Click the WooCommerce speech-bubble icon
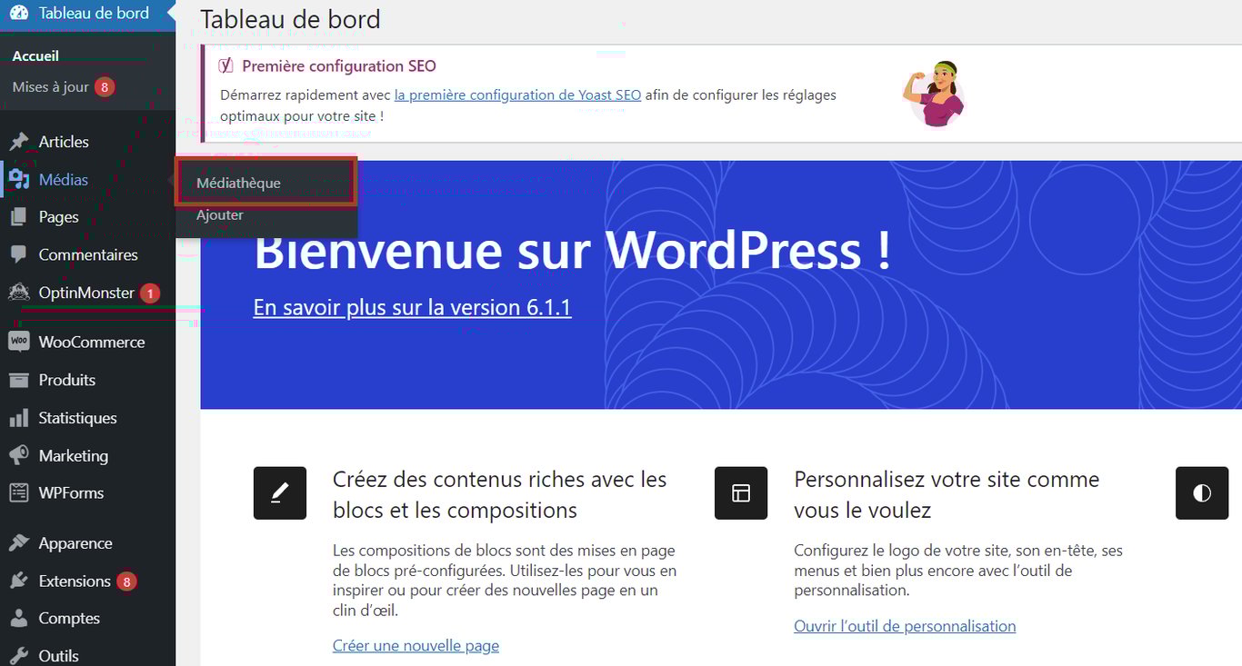The height and width of the screenshot is (666, 1242). point(21,341)
